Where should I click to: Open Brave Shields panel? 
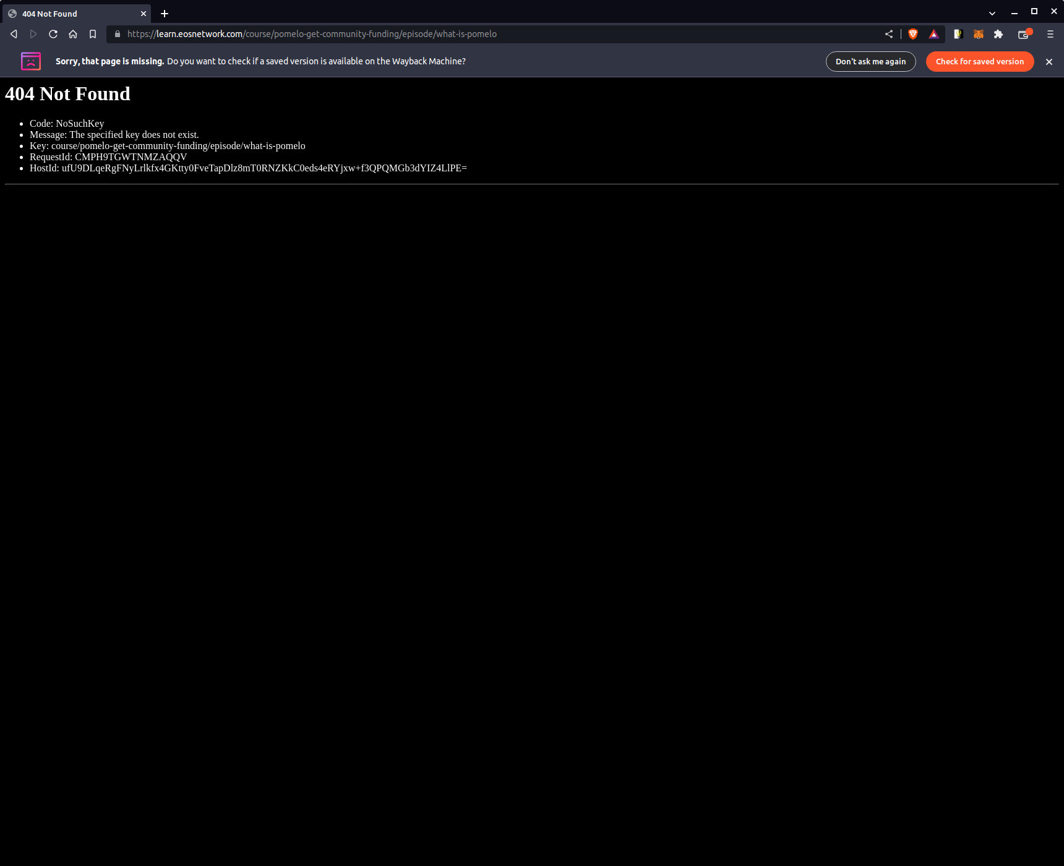913,34
